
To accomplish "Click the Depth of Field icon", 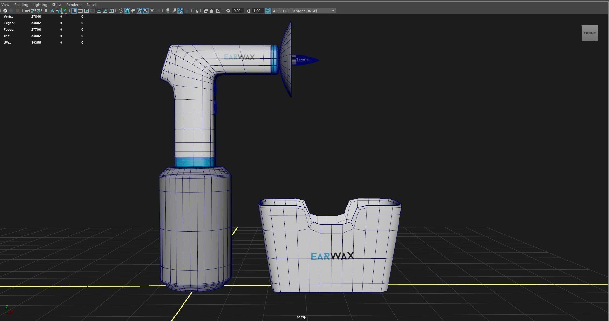I will (186, 11).
